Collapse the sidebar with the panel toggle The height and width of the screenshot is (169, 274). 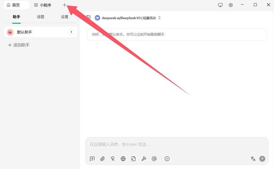(88, 17)
